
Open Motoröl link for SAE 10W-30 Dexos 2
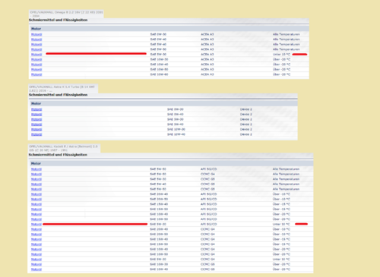[36, 130]
